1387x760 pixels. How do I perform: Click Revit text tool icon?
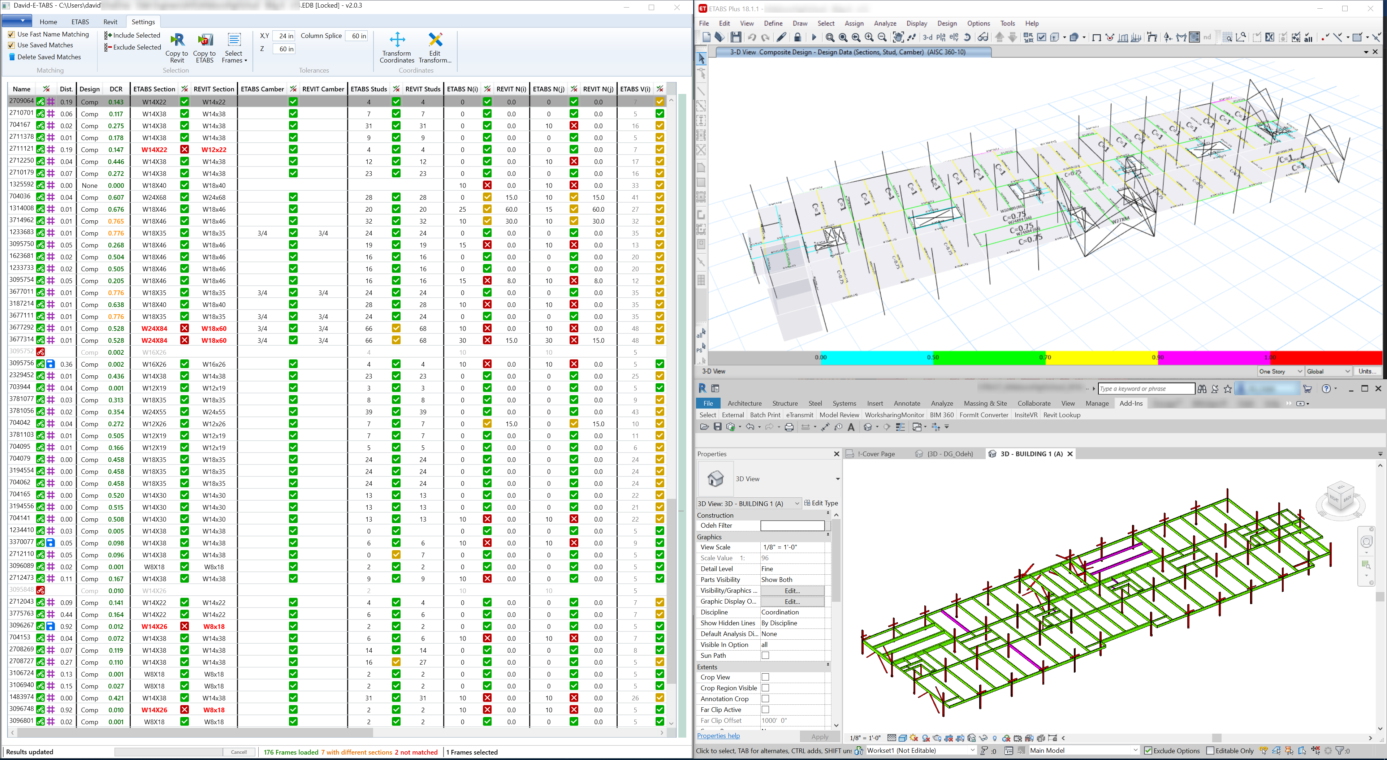[851, 427]
